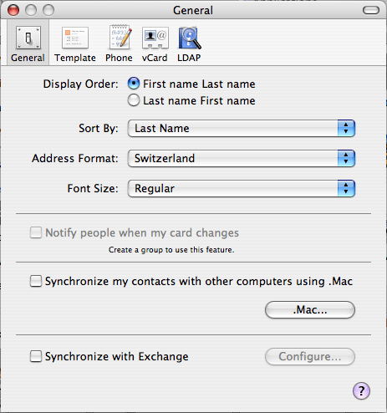Click the Template tab label
Image resolution: width=387 pixels, height=413 pixels.
pos(75,58)
